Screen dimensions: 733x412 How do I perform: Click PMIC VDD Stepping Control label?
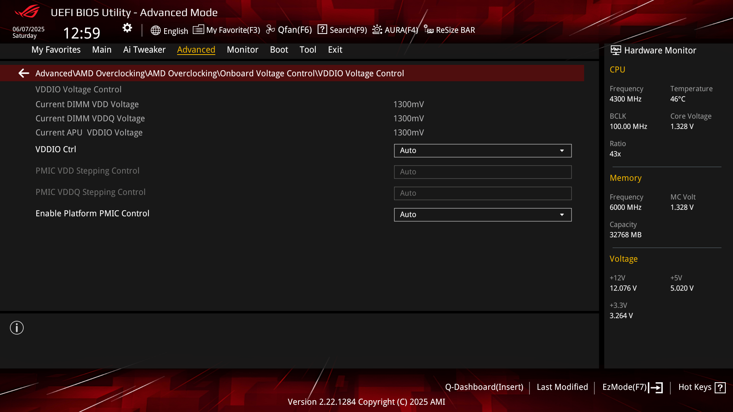[x=87, y=171]
